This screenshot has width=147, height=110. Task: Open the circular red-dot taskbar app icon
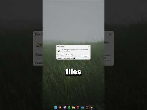coord(87,108)
